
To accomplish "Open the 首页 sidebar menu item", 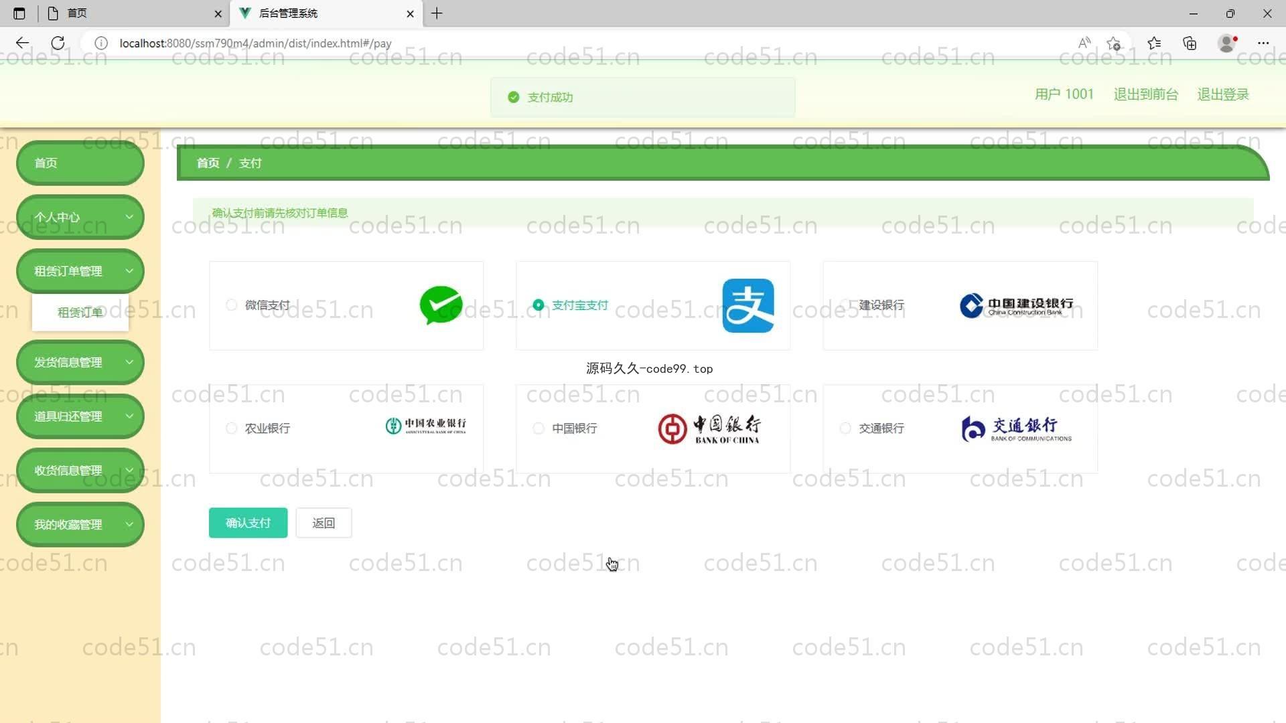I will coord(80,163).
